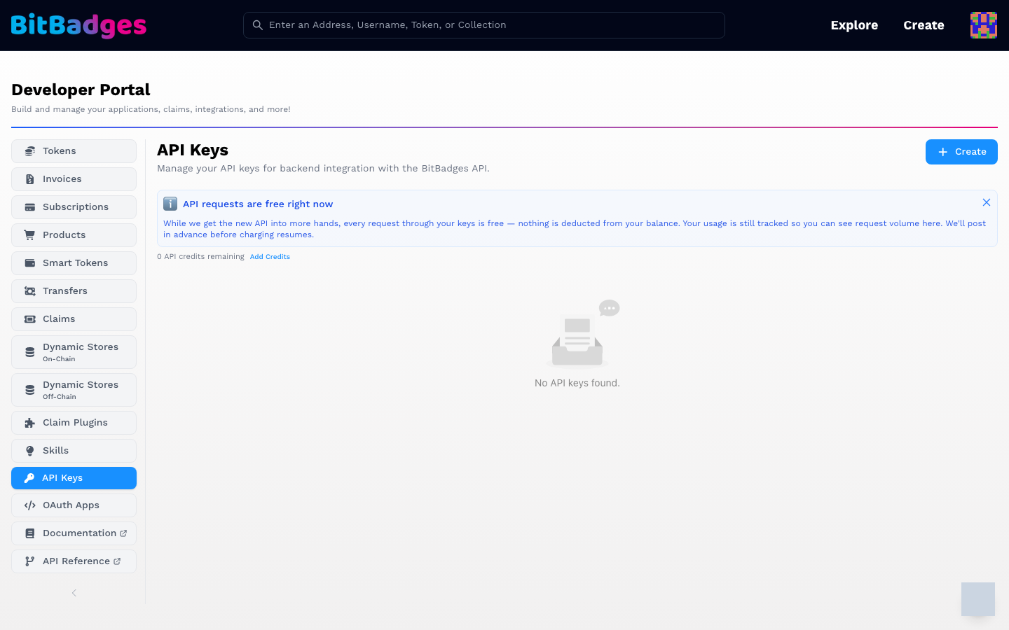Click the 'No API keys found.' text
The width and height of the screenshot is (1009, 630).
point(577,383)
